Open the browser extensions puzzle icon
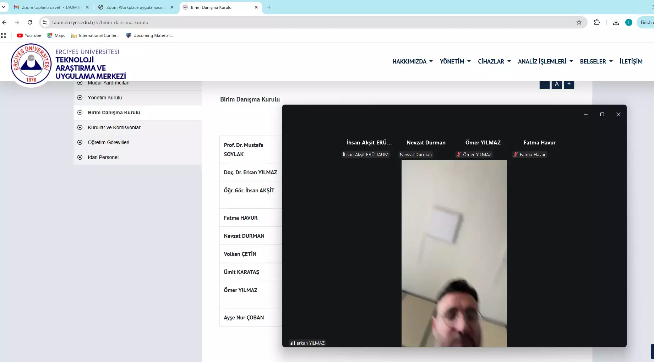 (x=597, y=22)
